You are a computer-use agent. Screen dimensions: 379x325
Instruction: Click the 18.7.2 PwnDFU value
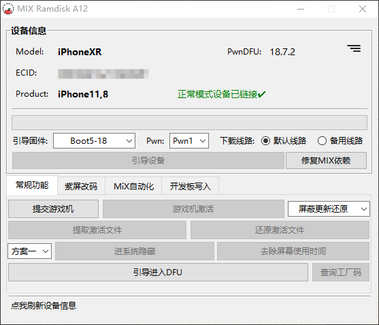click(x=282, y=52)
